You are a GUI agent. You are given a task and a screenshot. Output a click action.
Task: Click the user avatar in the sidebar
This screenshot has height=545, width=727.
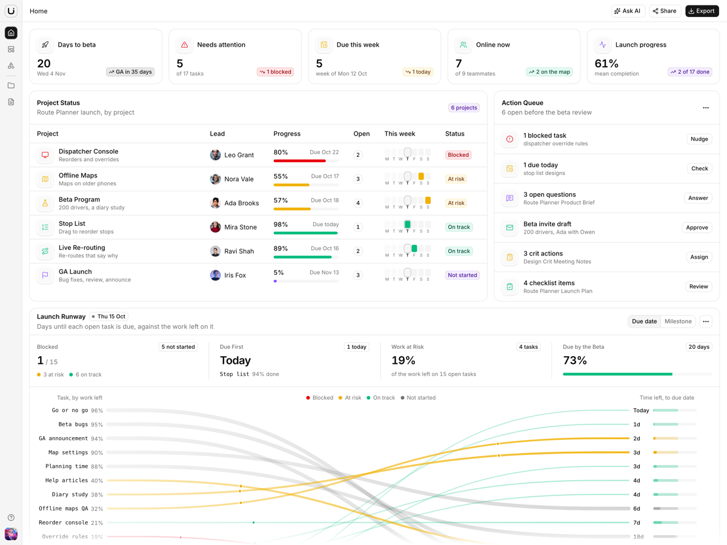[x=11, y=533]
